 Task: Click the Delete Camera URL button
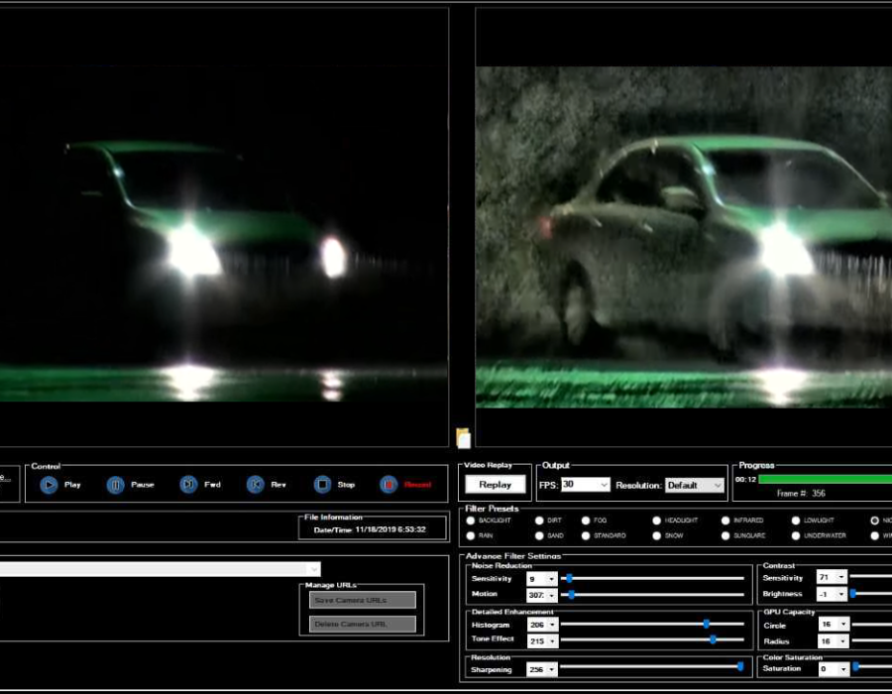click(x=362, y=624)
